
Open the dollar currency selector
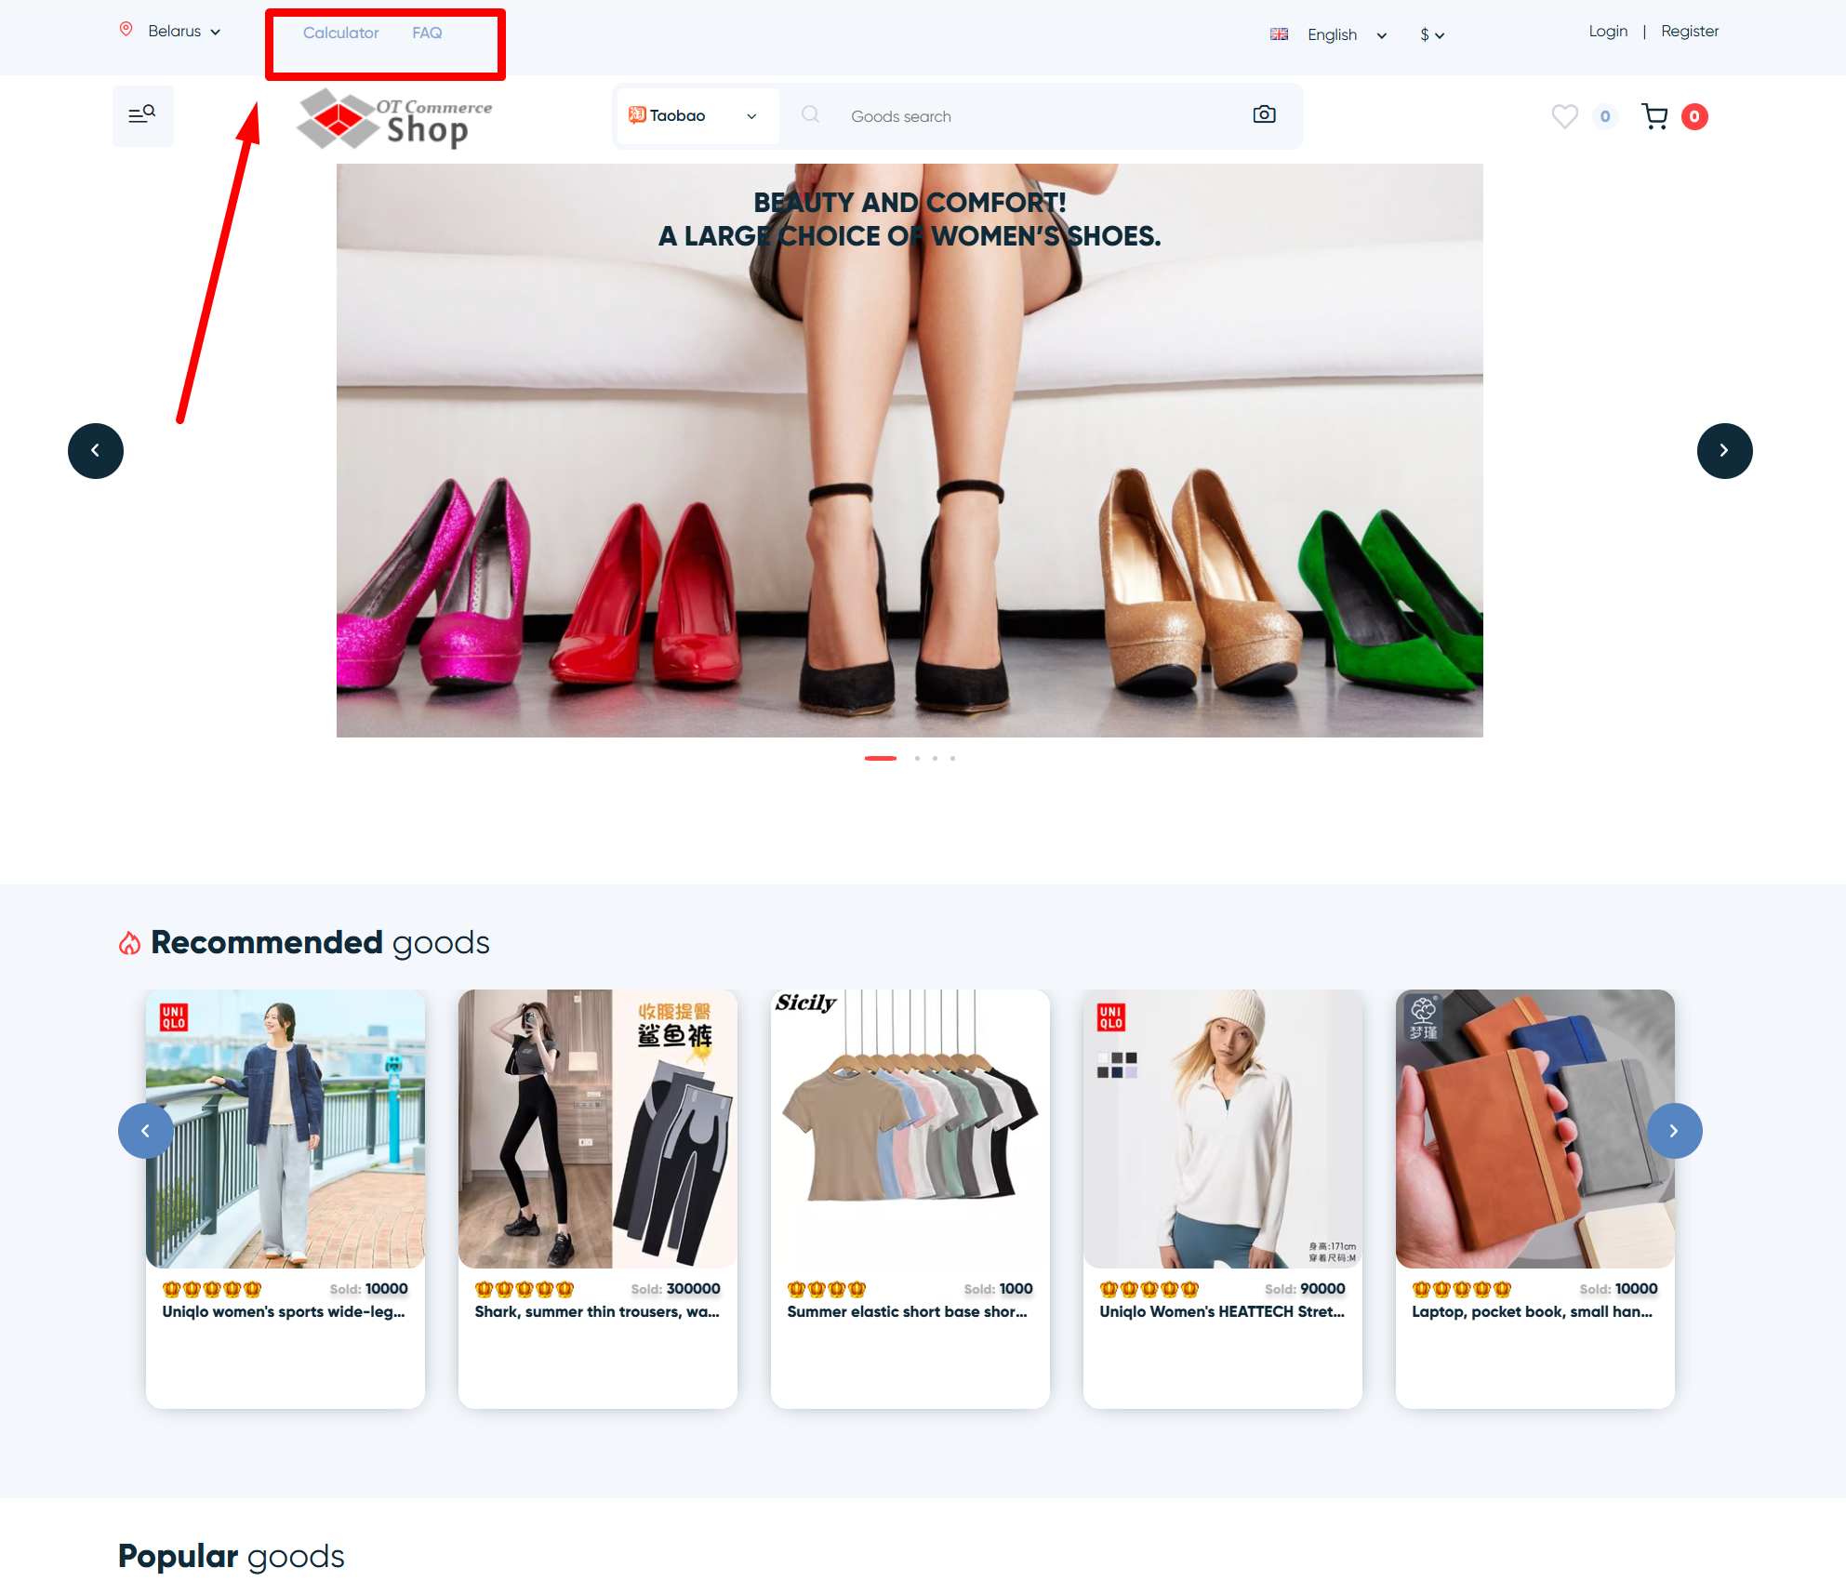(x=1431, y=35)
